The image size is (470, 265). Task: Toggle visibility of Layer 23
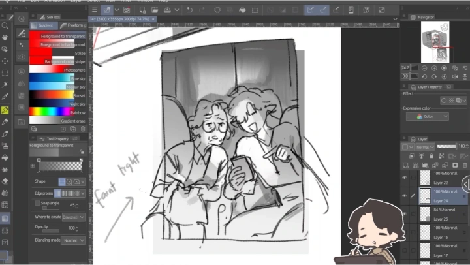coord(405,214)
